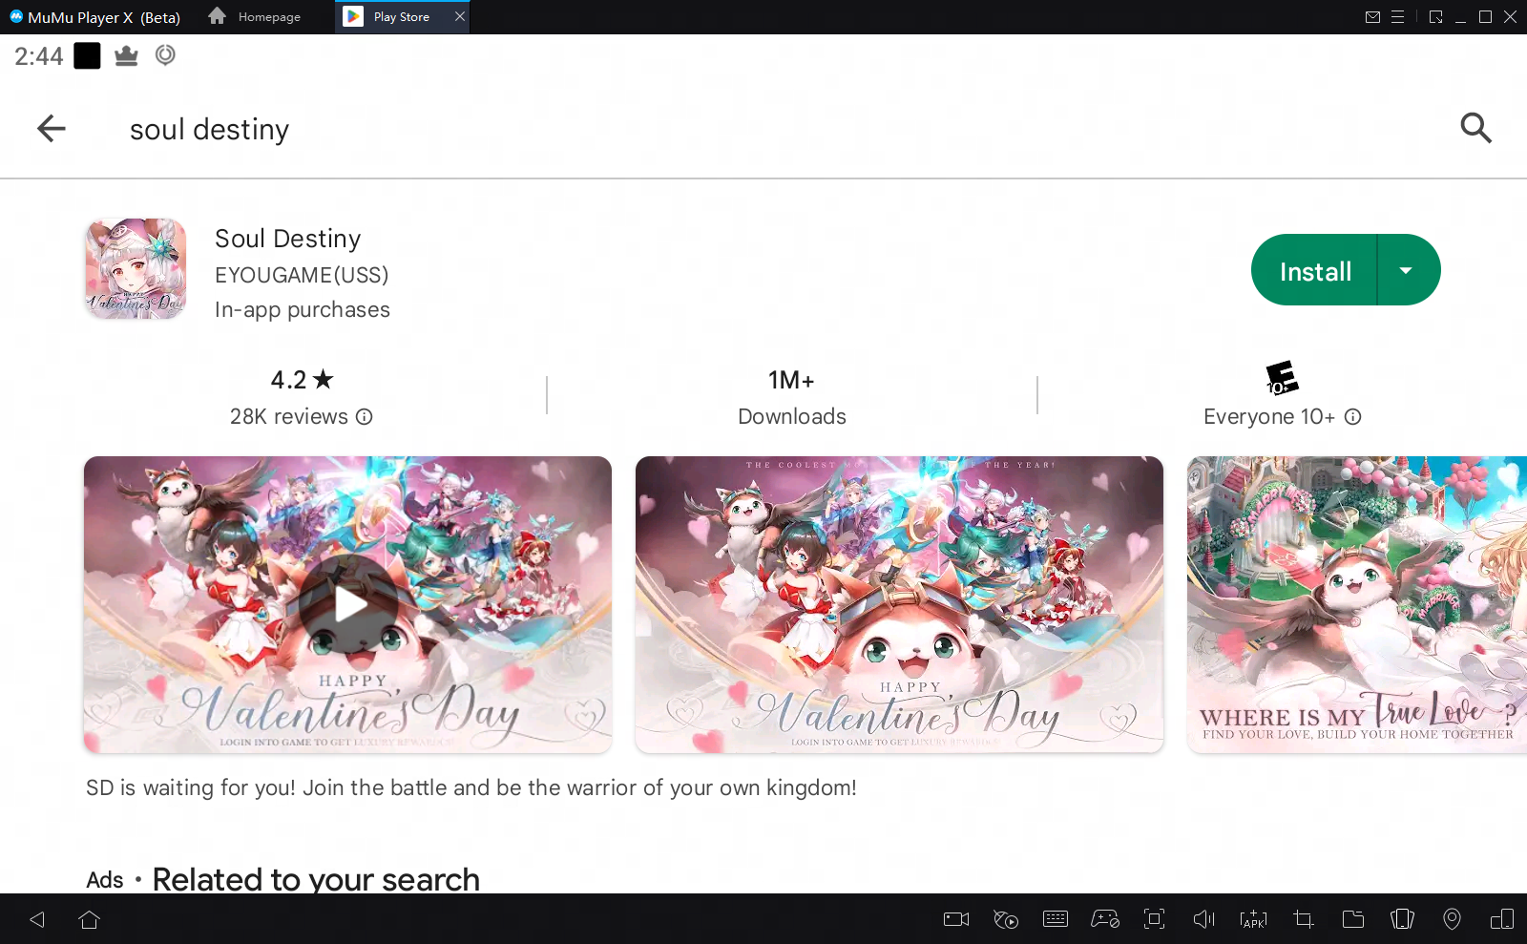Switch to the Homepage tab
Screen dimensions: 1527x944
[x=255, y=17]
